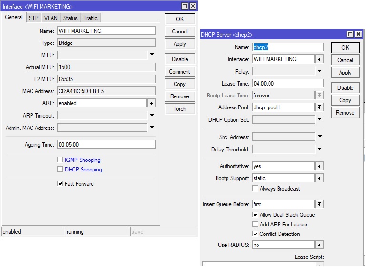Viewport: 372px width, 278px height.
Task: Open the Traffic tab
Action: tap(90, 18)
